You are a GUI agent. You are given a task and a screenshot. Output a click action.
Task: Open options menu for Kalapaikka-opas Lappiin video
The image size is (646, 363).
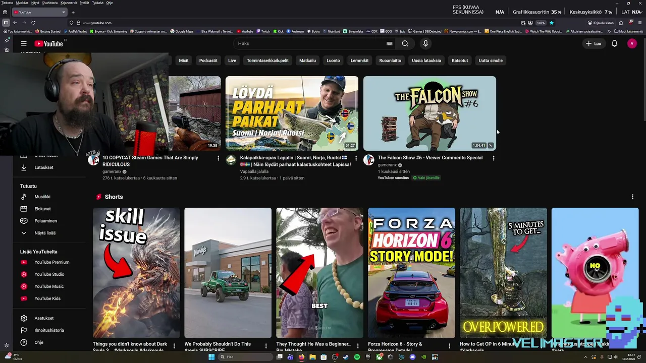coord(356,158)
